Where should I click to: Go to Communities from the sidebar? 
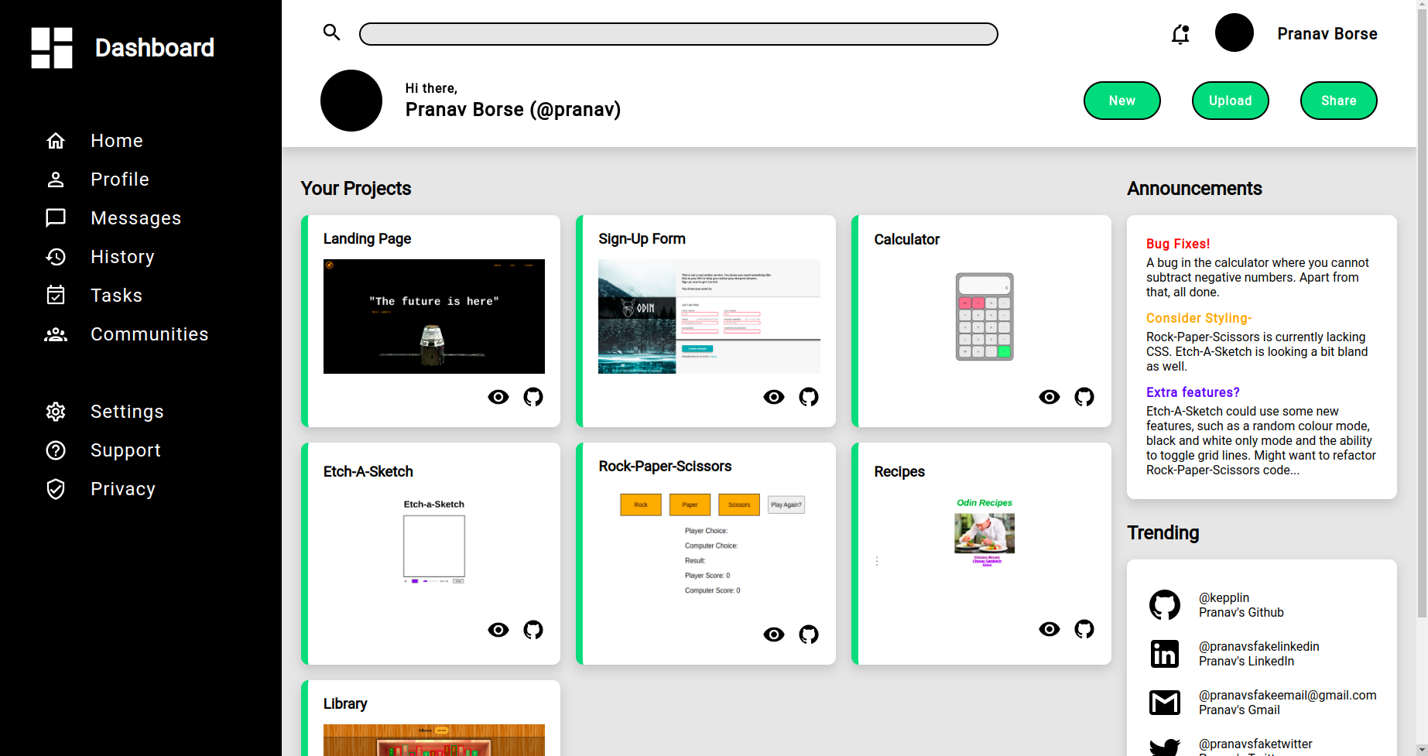pyautogui.click(x=149, y=334)
